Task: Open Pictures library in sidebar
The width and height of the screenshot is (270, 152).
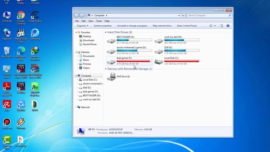Action: pyautogui.click(x=85, y=64)
